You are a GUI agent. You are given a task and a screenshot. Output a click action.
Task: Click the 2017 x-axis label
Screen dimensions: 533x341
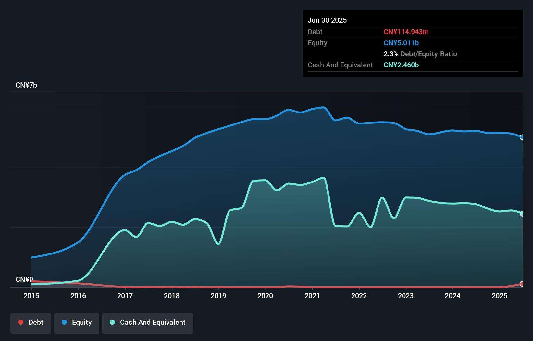point(125,296)
